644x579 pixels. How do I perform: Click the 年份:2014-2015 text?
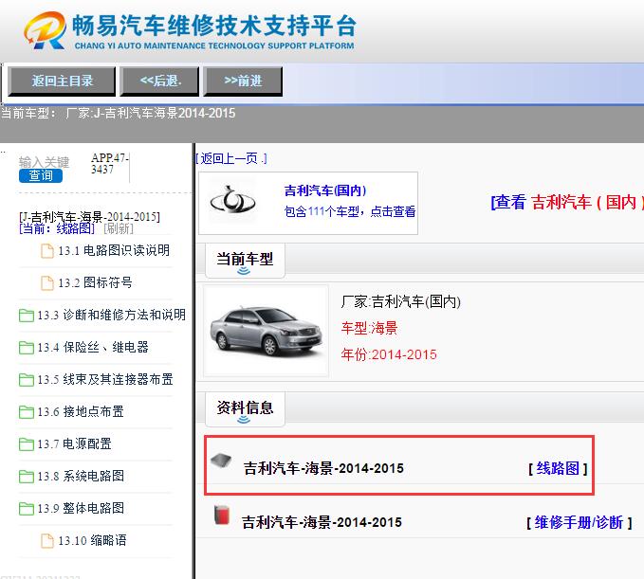click(x=389, y=354)
